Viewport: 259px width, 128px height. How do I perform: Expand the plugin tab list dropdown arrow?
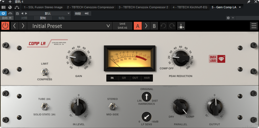[x=240, y=7]
